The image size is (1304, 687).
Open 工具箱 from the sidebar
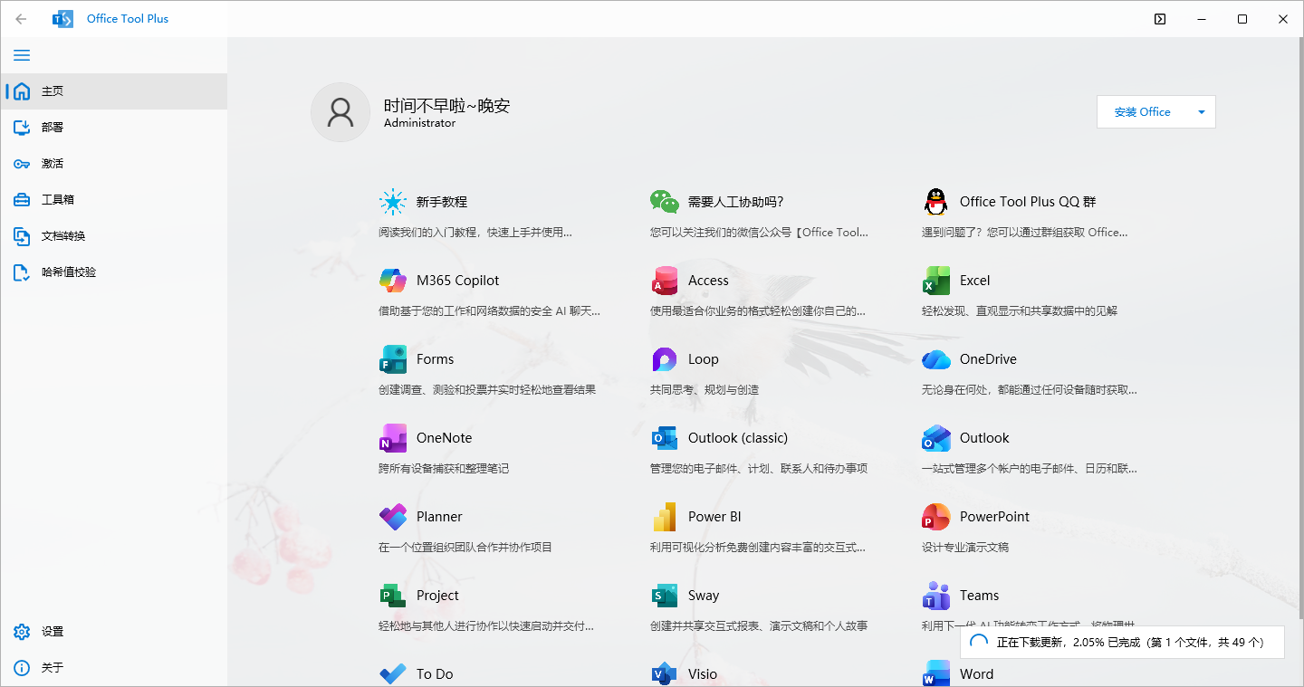[56, 200]
